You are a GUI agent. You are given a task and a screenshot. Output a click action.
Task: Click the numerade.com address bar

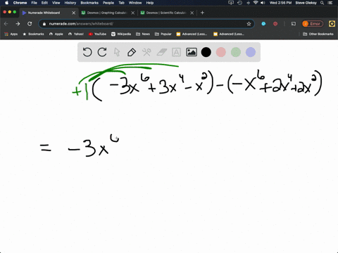[x=146, y=24]
